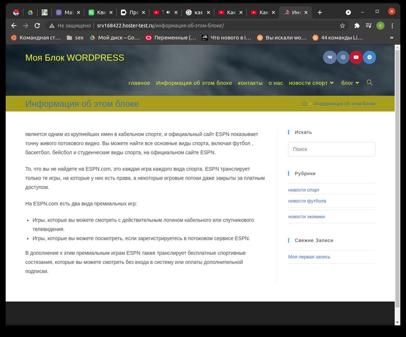Open the 'новости экомики' category link
The height and width of the screenshot is (337, 406).
click(x=307, y=217)
